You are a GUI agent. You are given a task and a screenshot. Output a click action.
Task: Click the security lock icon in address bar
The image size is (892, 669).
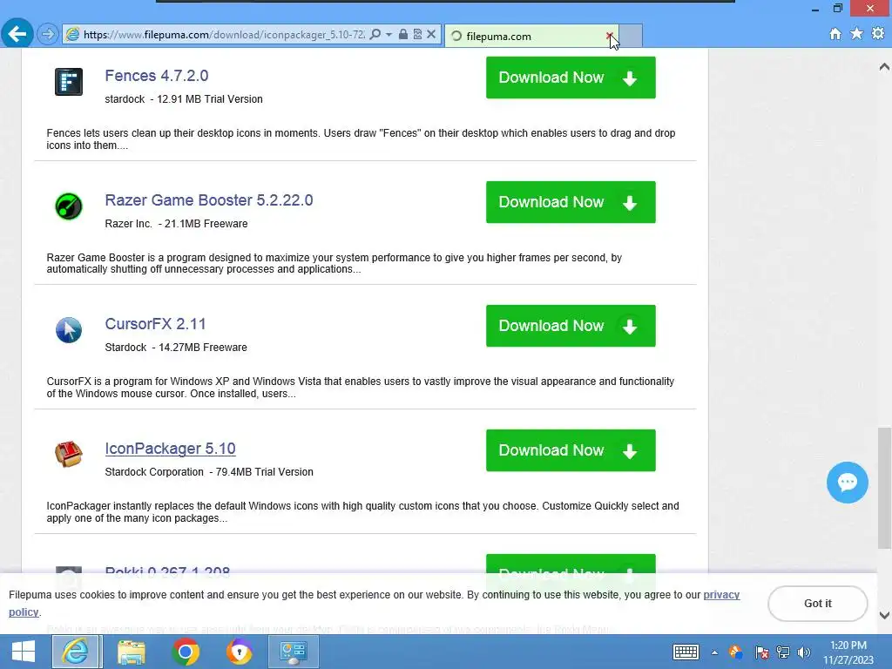click(x=402, y=35)
